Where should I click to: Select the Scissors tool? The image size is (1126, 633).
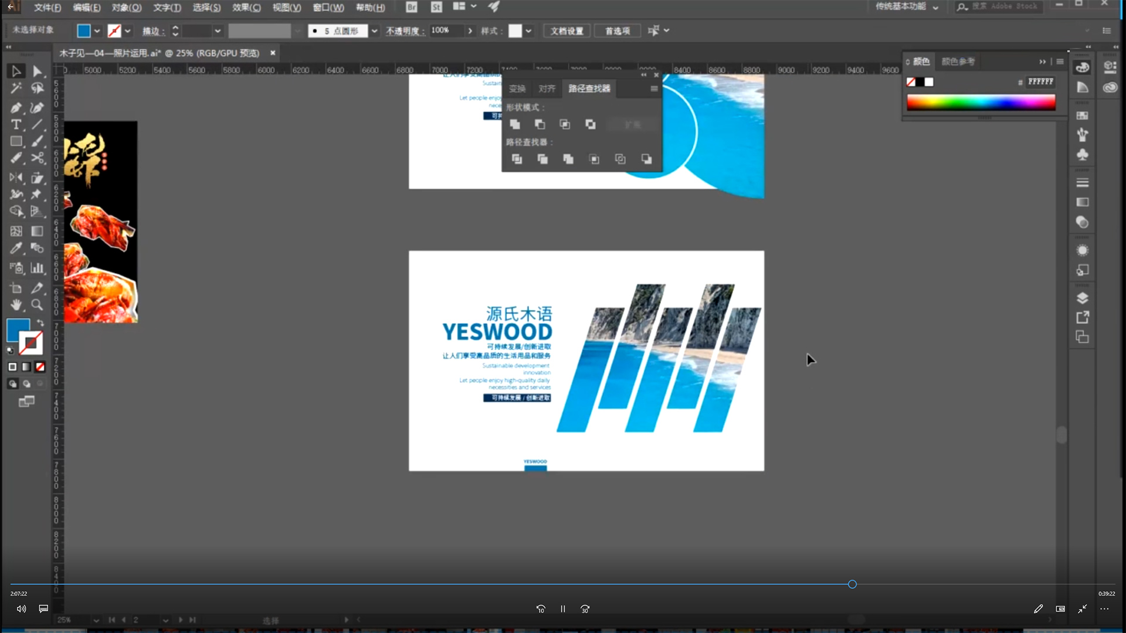[37, 158]
